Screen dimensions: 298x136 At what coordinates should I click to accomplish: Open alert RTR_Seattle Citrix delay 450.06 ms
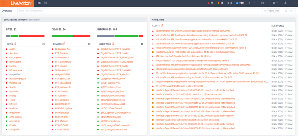[x=192, y=69]
